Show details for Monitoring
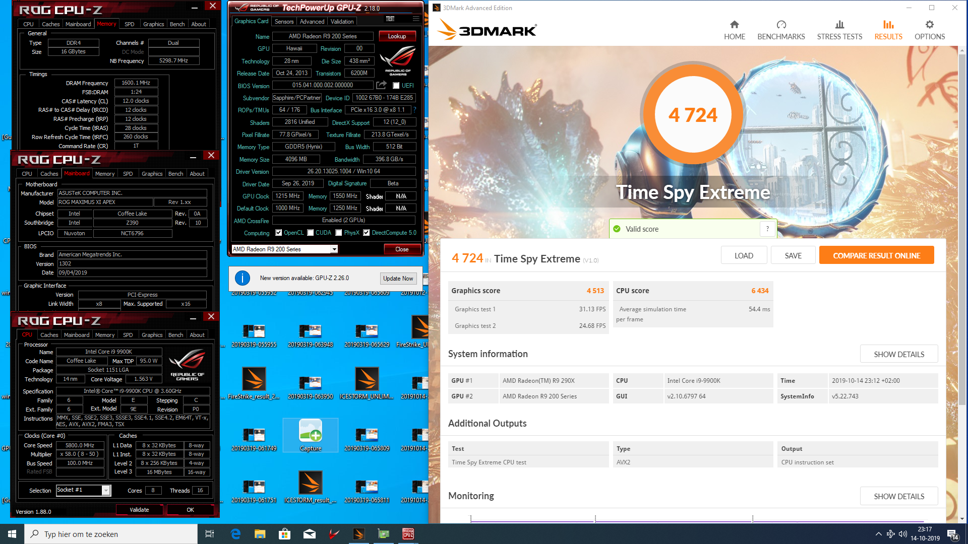Image resolution: width=968 pixels, height=544 pixels. pos(899,496)
